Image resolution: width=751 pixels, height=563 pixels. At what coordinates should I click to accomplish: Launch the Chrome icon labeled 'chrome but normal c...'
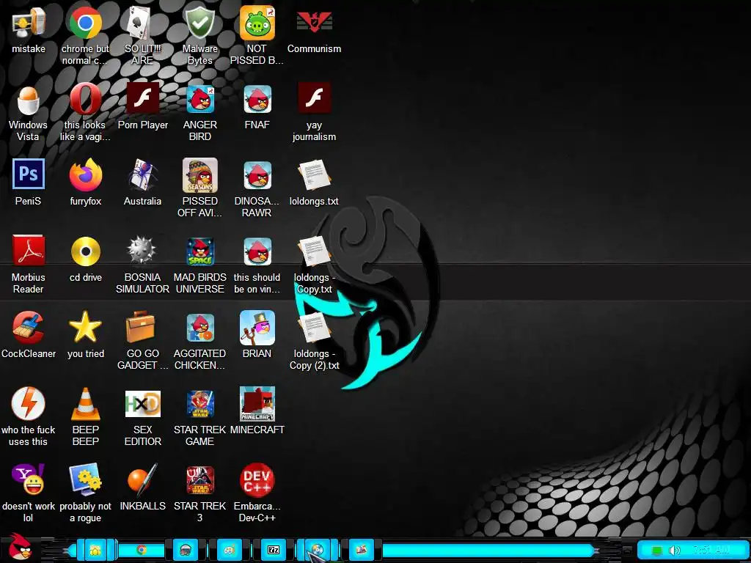85,23
